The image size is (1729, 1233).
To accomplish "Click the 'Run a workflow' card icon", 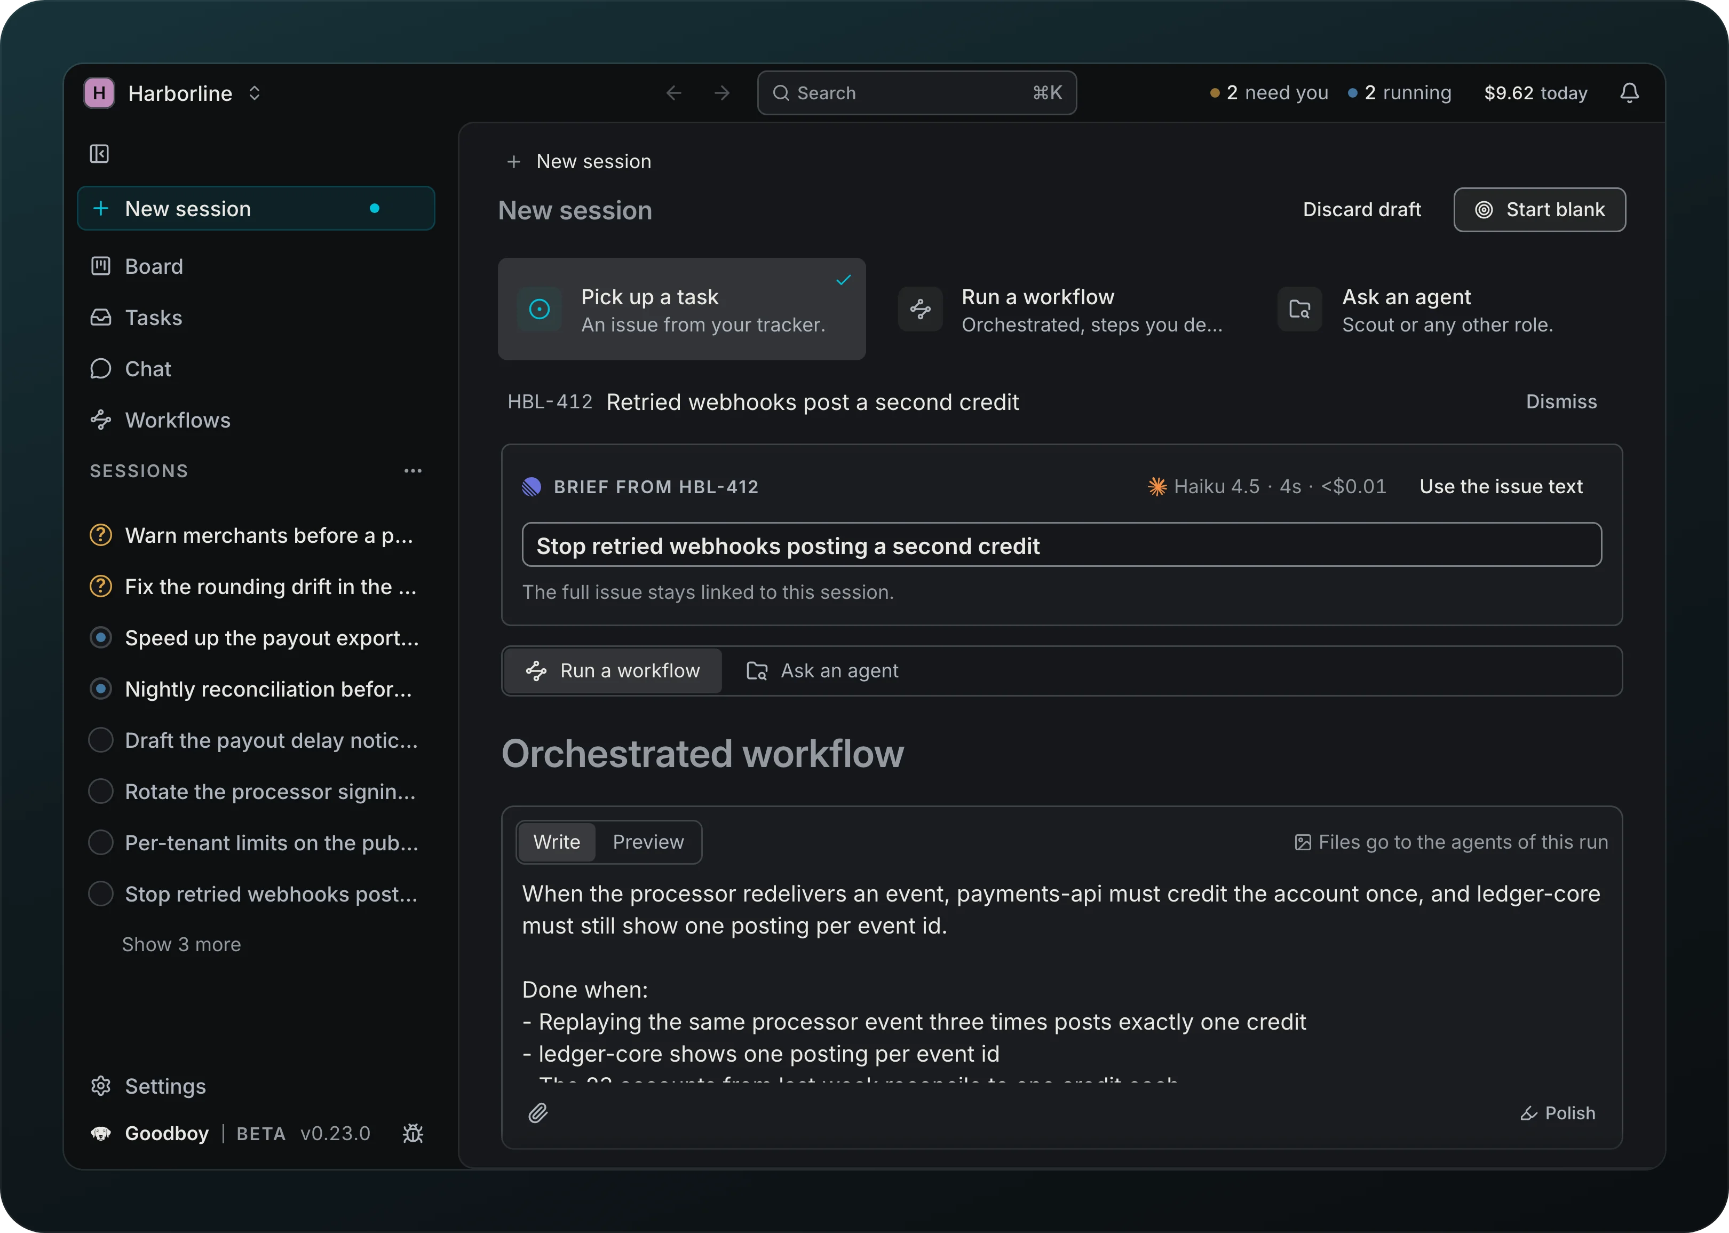I will tap(920, 309).
